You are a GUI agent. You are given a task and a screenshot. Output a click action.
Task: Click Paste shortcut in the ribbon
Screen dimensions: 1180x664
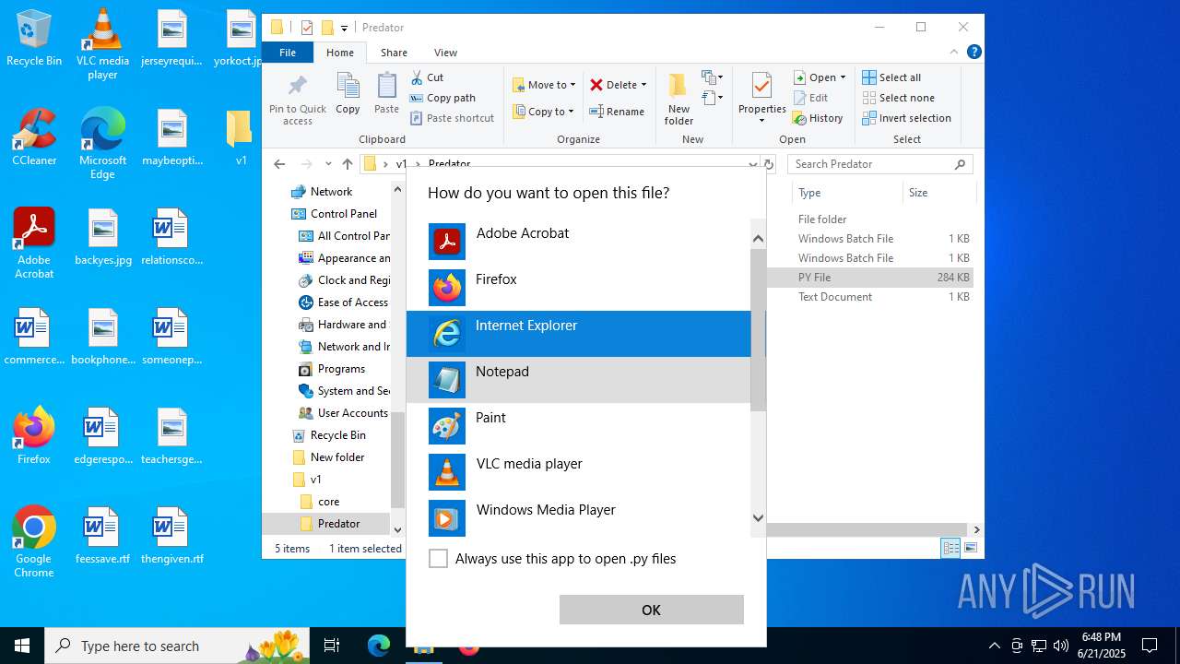tap(452, 118)
